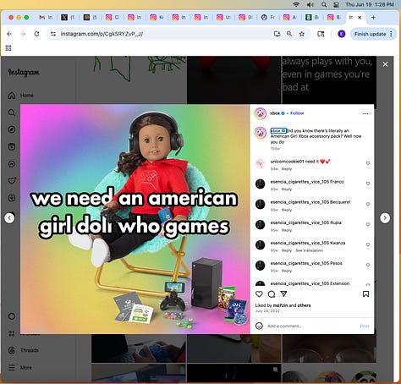Share the post with paper plane icon
The height and width of the screenshot is (384, 401).
point(283,294)
